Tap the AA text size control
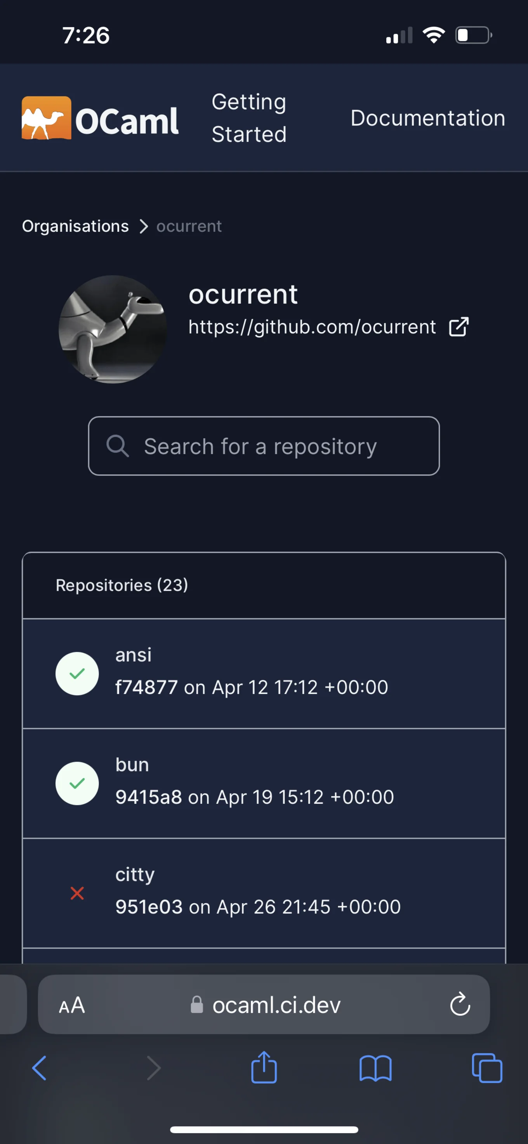Viewport: 528px width, 1144px height. [x=71, y=1005]
